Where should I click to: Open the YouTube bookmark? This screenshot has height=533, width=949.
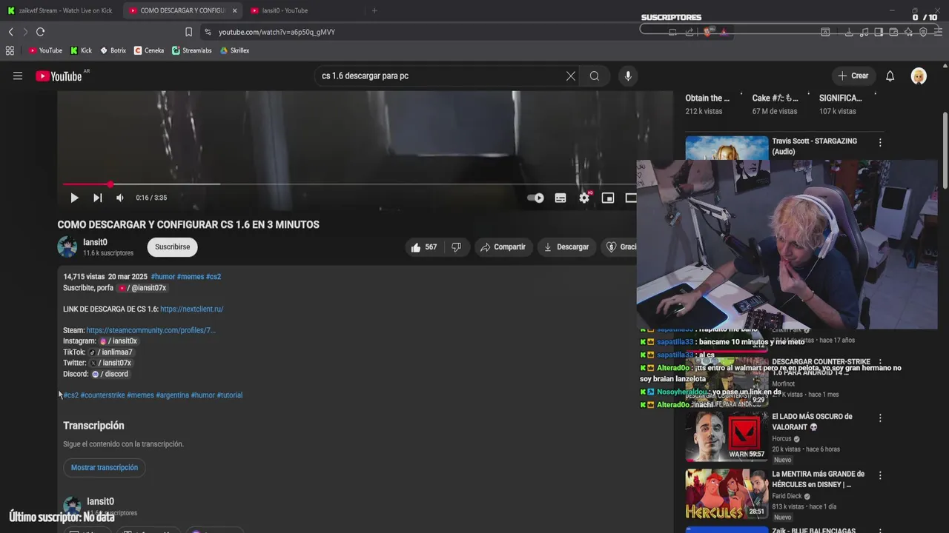coord(45,50)
